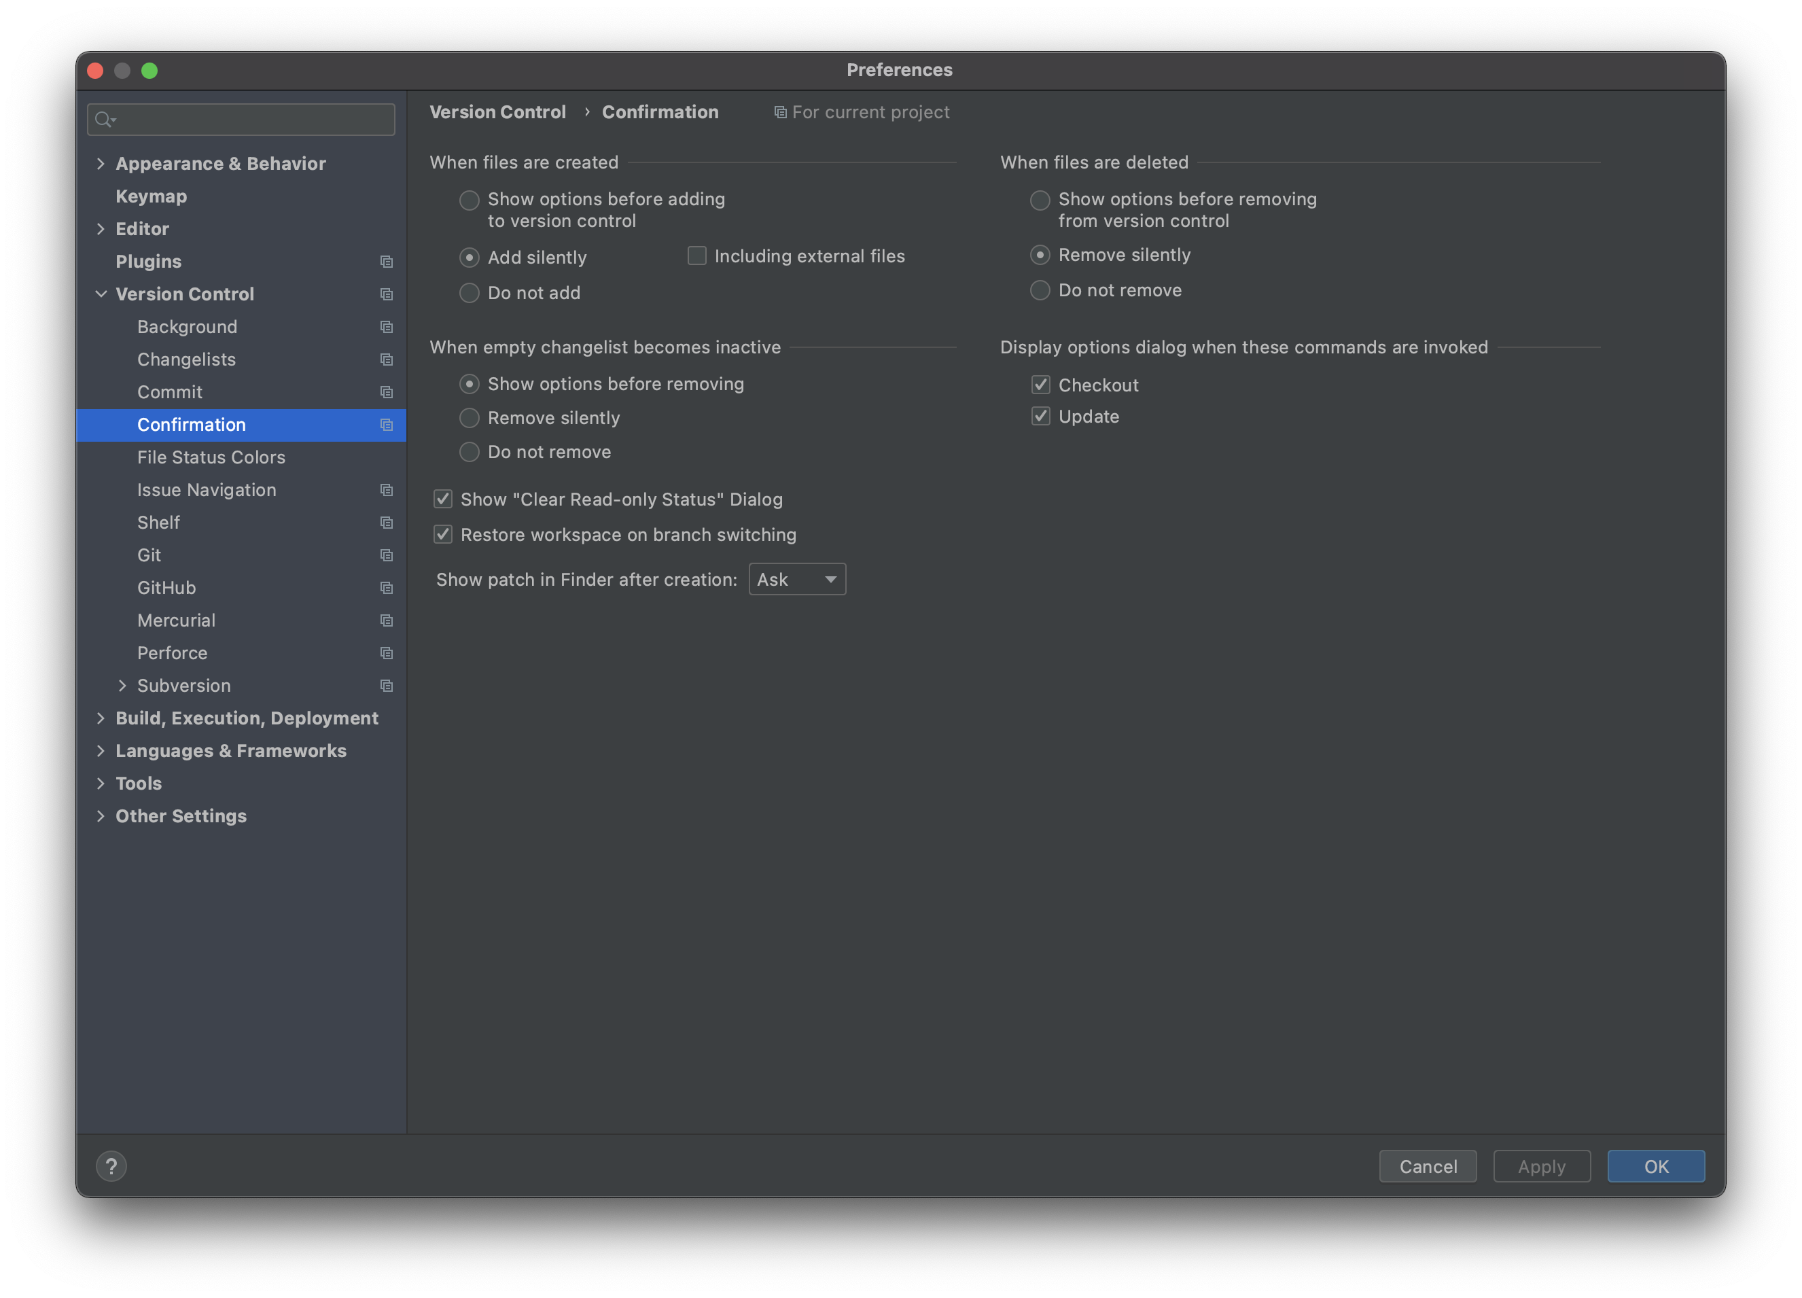Screen dimensions: 1802x1298
Task: Open Show patch in Finder dropdown
Action: coord(797,580)
